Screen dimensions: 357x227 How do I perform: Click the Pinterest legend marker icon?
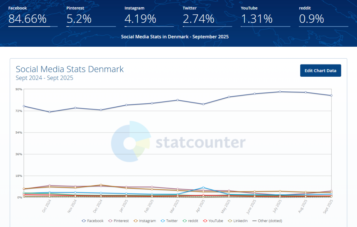pos(110,221)
